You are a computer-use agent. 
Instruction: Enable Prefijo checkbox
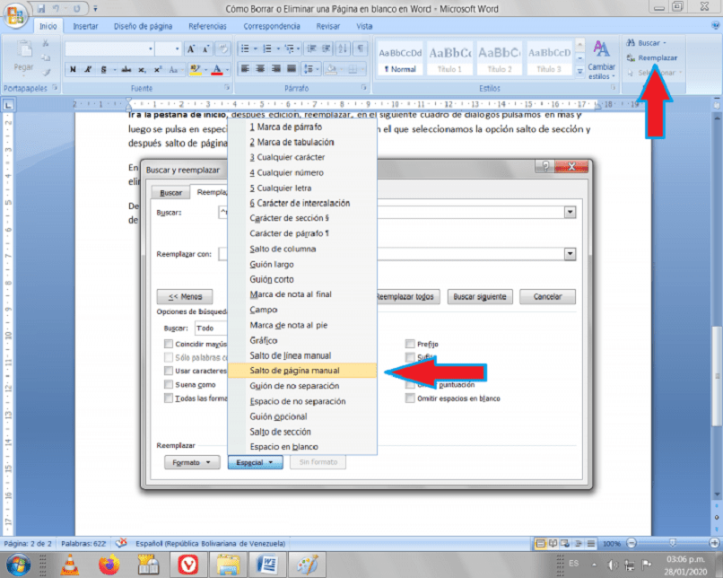pos(410,344)
